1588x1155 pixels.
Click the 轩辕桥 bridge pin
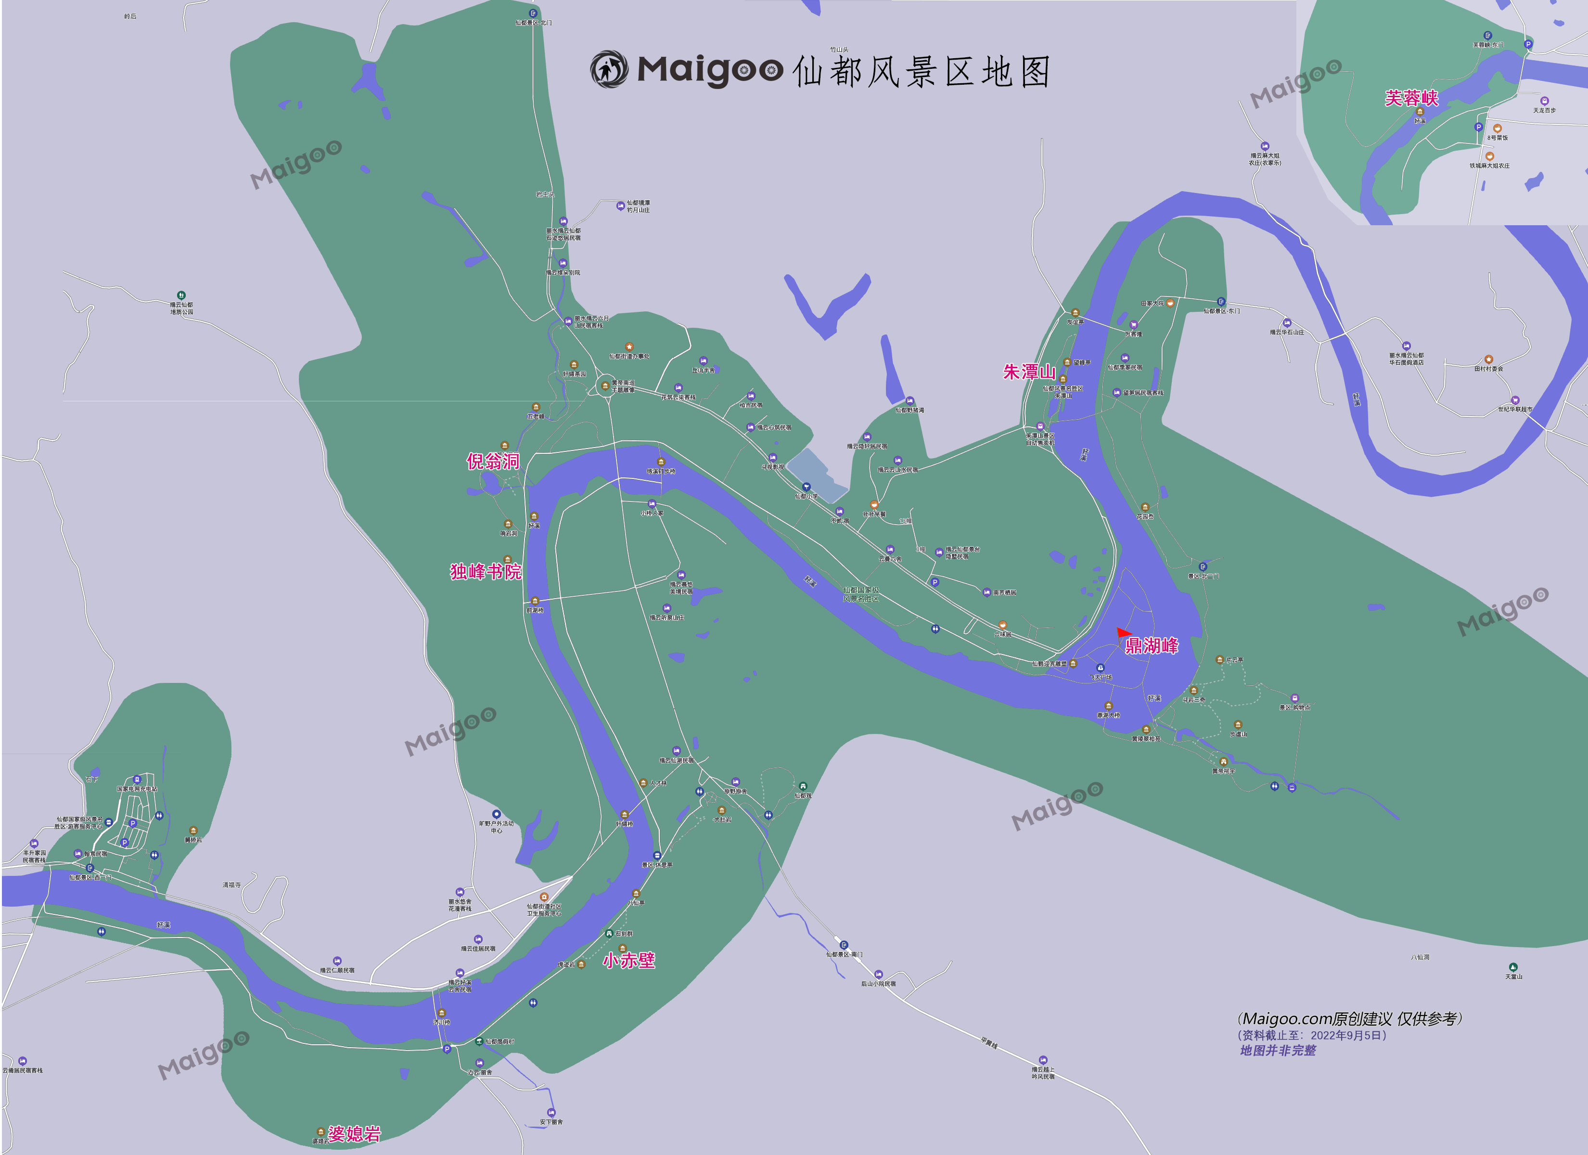625,815
